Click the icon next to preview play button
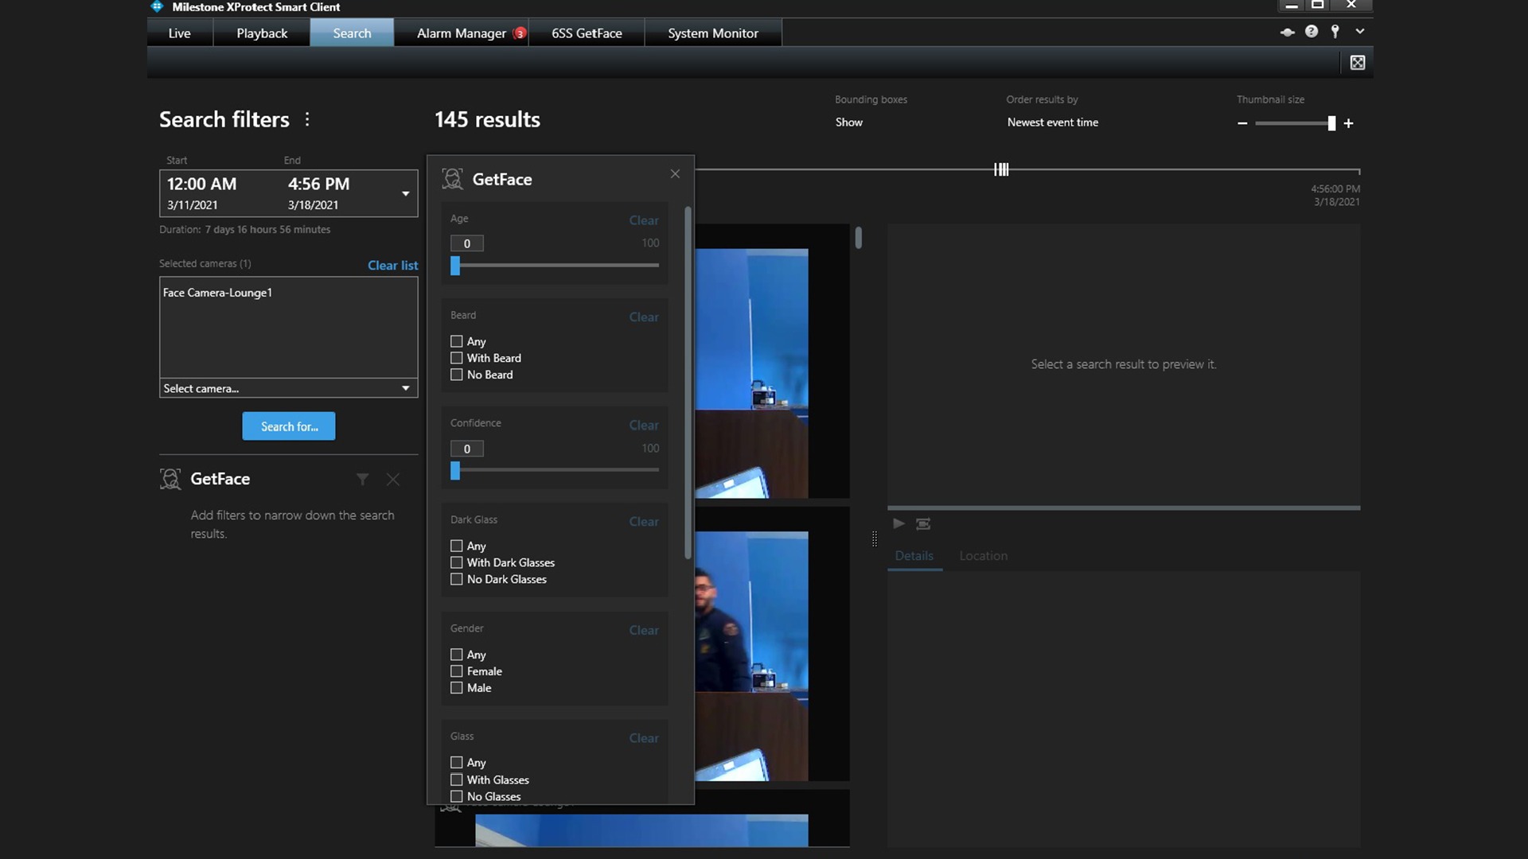Image resolution: width=1528 pixels, height=859 pixels. (923, 523)
